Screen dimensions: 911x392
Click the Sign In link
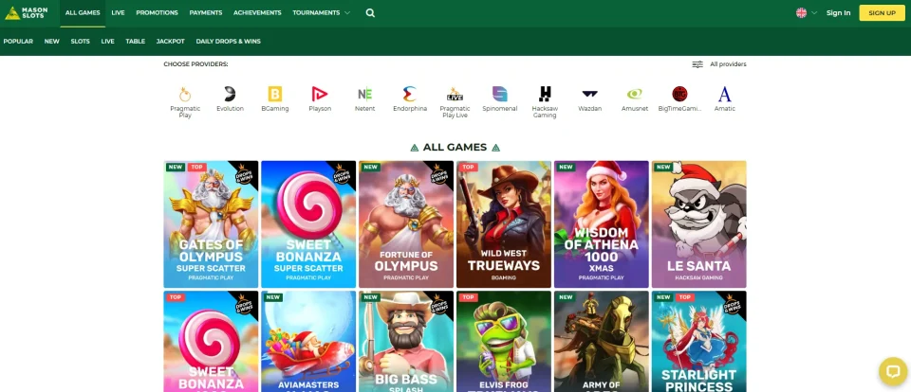coord(838,12)
